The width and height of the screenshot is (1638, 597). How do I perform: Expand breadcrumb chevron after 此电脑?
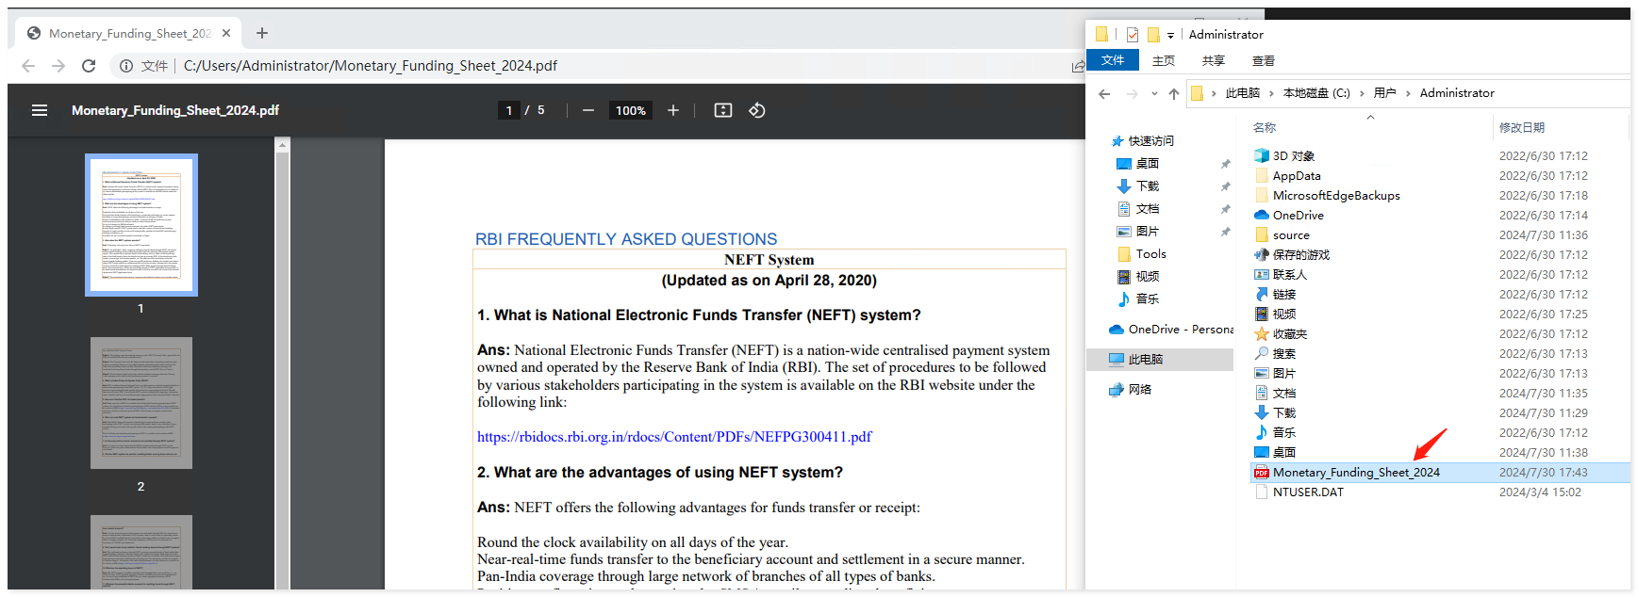click(x=1271, y=93)
